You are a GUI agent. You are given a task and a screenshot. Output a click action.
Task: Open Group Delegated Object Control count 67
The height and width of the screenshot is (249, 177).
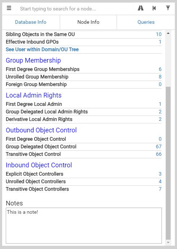click(x=159, y=146)
